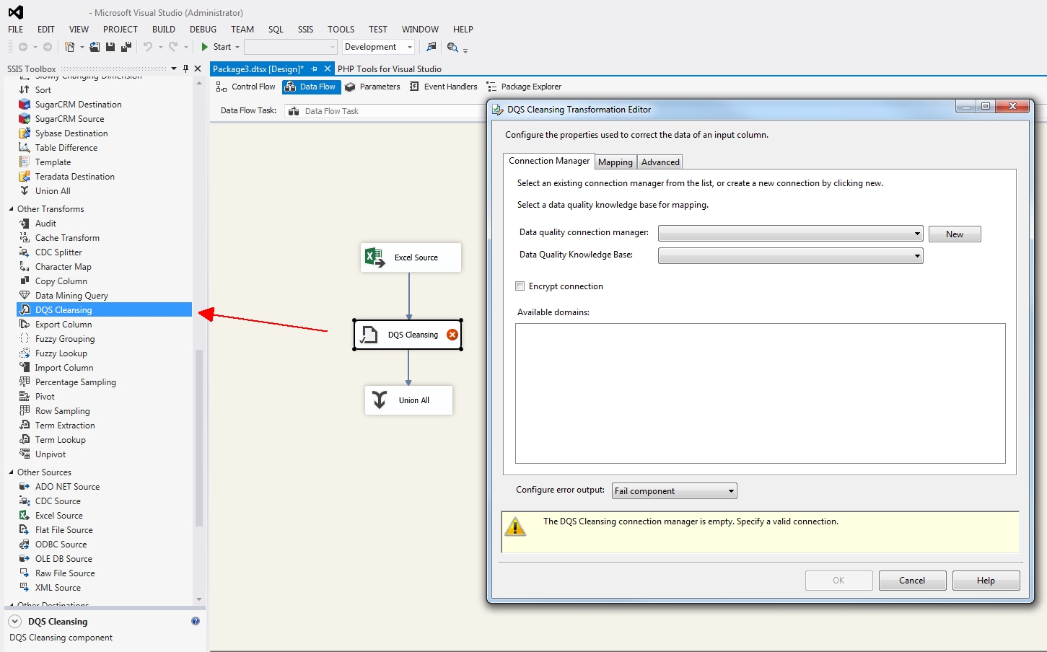Open the Data quality connection manager dropdown
1047x652 pixels.
coord(917,234)
